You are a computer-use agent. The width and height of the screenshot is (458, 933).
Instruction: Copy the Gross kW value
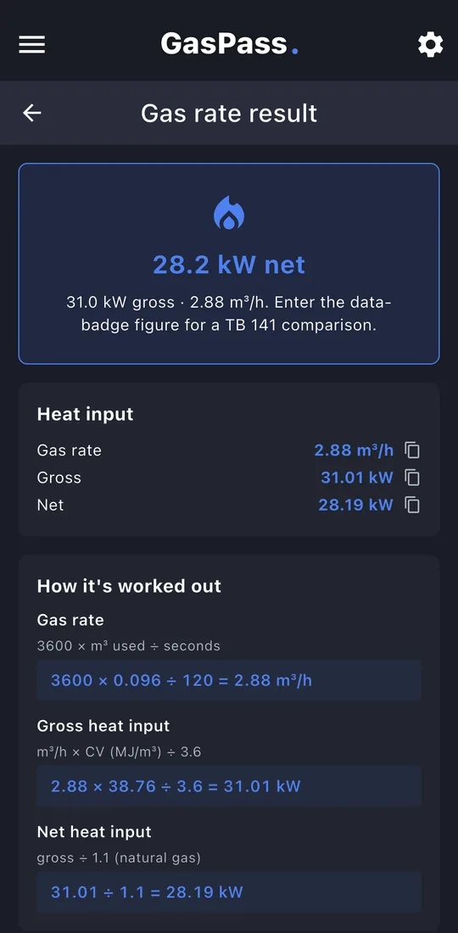[x=412, y=478]
